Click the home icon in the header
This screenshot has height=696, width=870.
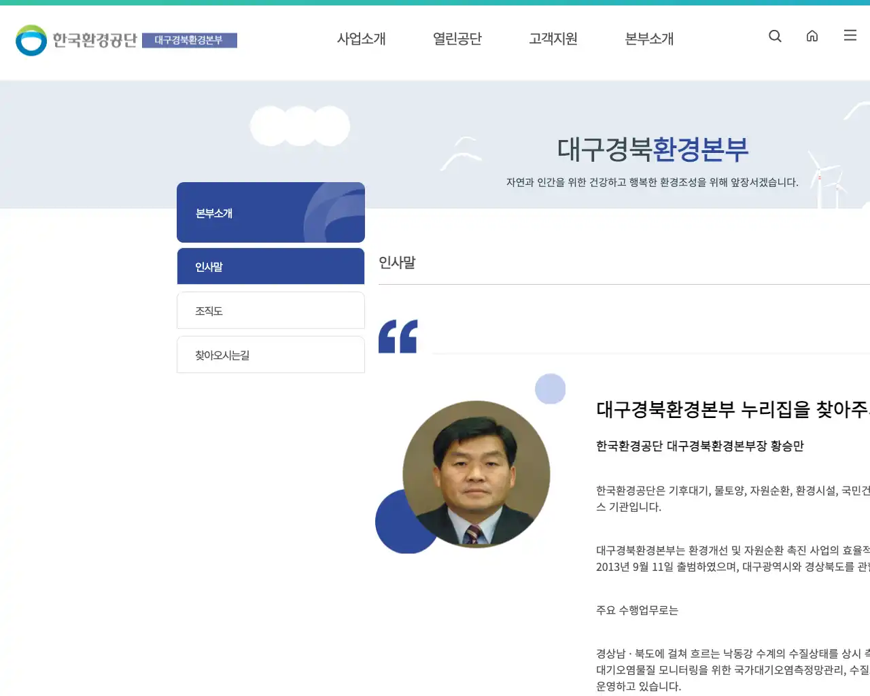click(812, 36)
